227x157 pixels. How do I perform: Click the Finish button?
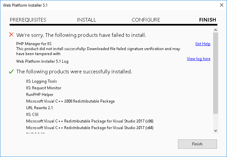click(198, 144)
